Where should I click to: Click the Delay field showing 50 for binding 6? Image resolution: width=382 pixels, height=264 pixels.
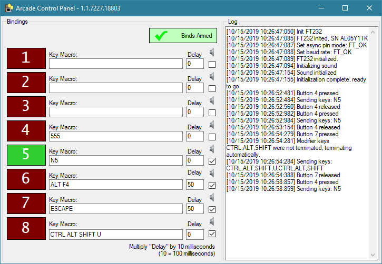coord(195,185)
